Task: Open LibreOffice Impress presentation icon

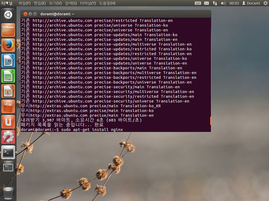Action: (8, 91)
